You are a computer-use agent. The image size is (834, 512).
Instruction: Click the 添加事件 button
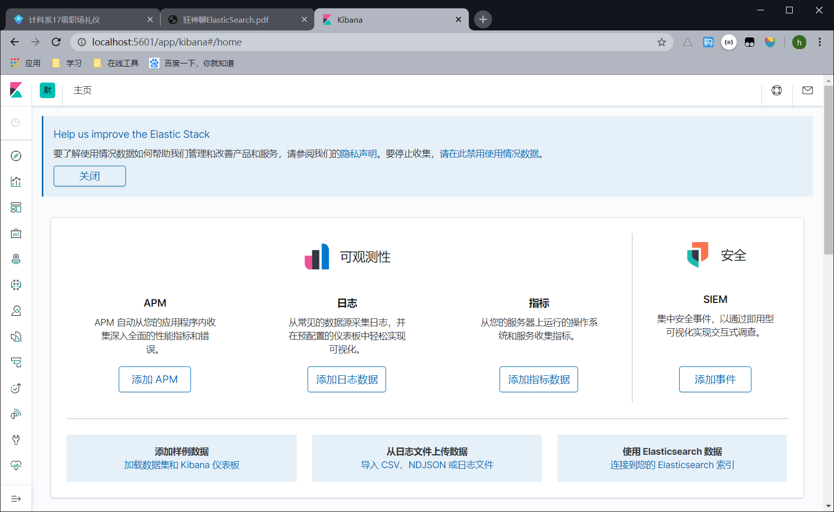tap(715, 379)
